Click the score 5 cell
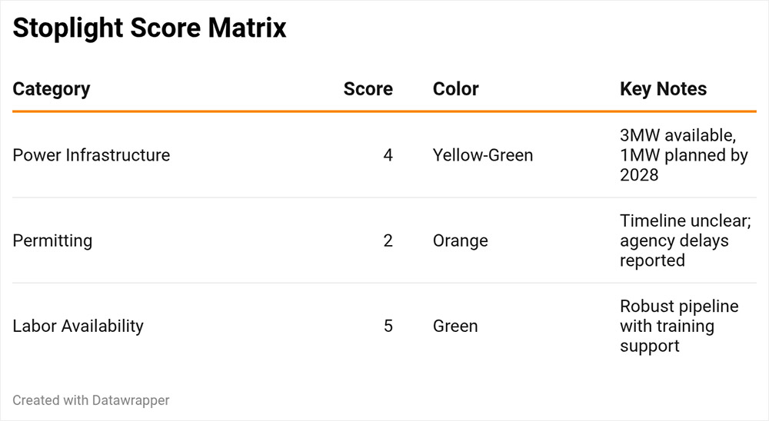The image size is (769, 421). click(388, 326)
